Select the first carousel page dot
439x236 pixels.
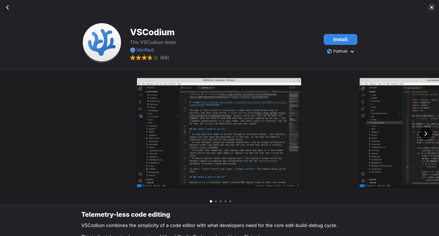click(x=211, y=201)
